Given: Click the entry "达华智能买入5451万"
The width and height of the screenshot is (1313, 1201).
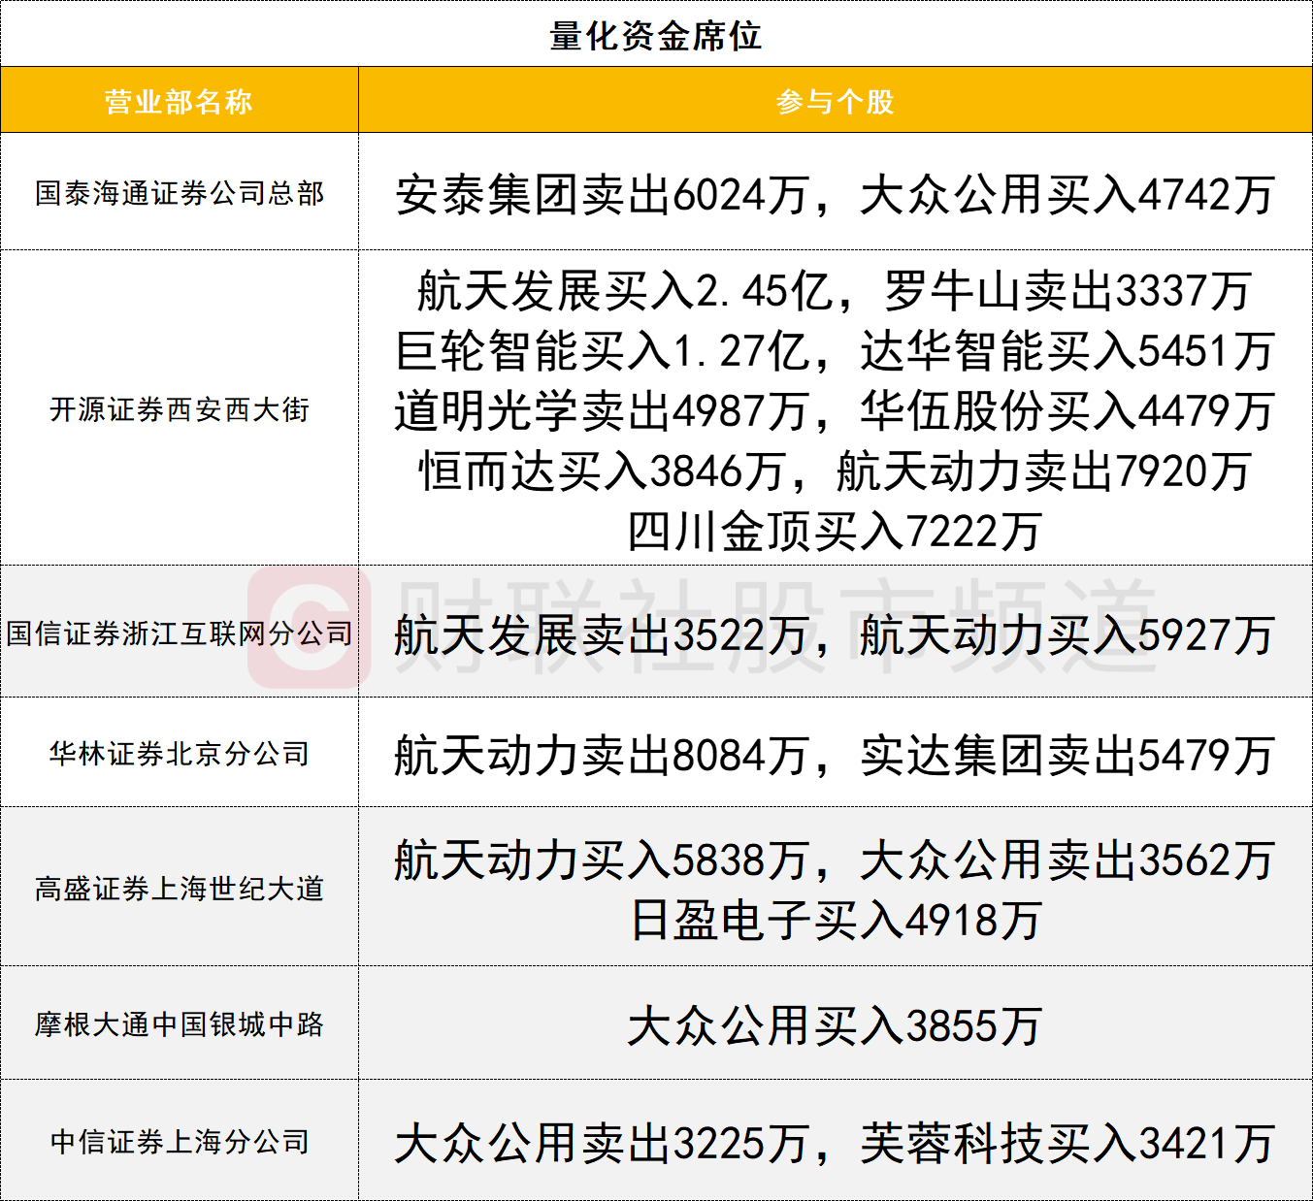Looking at the screenshot, I should (x=1067, y=350).
